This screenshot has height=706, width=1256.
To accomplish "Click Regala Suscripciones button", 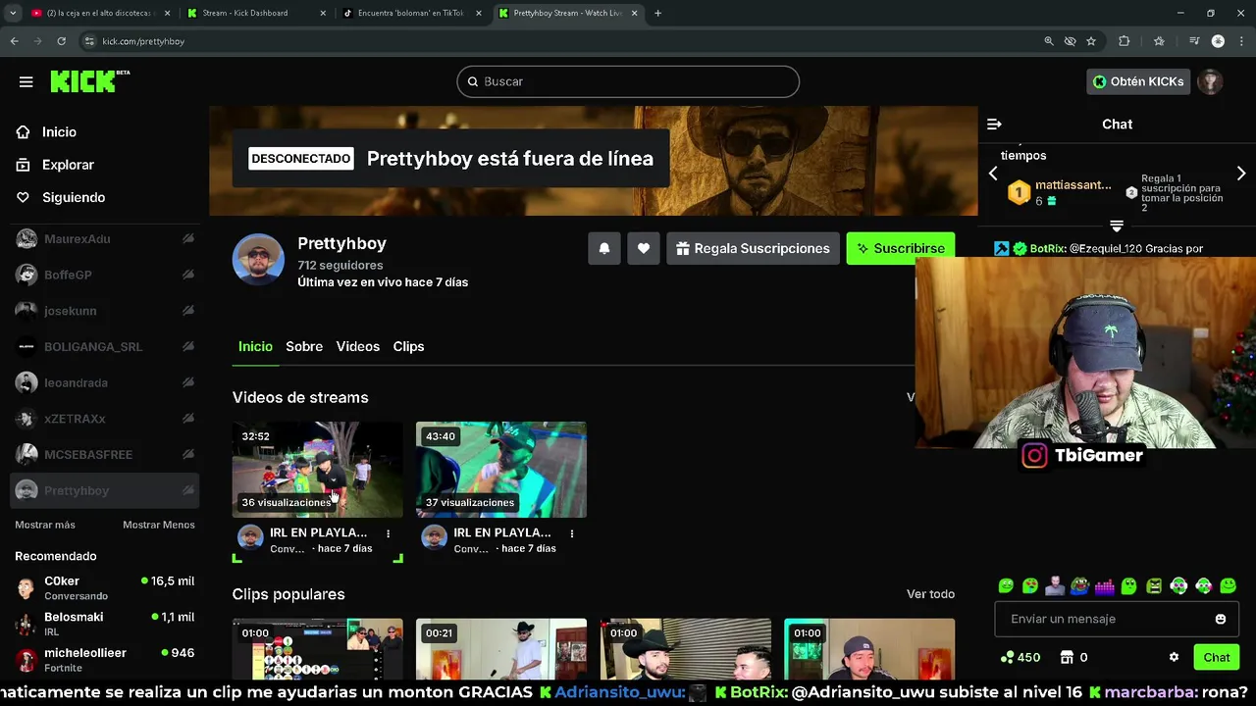I will point(753,248).
